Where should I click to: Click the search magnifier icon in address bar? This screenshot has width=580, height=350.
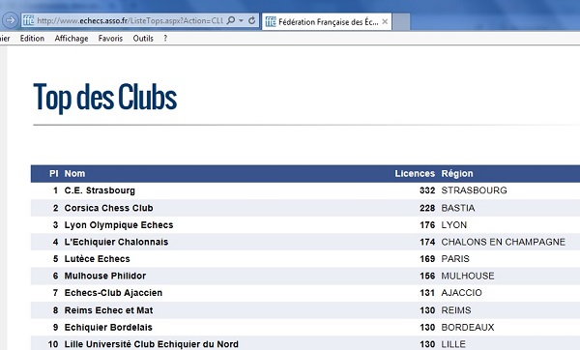point(231,20)
